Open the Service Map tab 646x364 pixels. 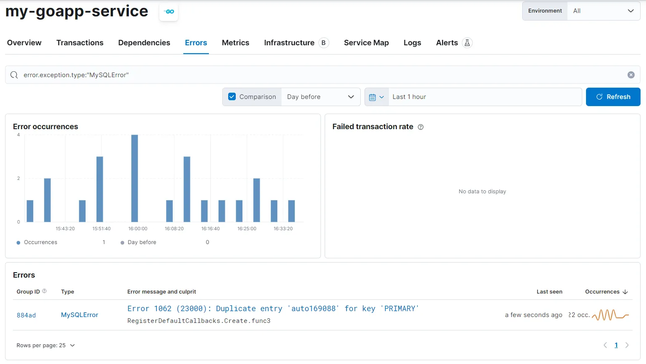pos(366,43)
